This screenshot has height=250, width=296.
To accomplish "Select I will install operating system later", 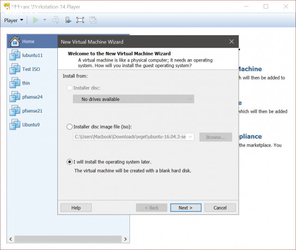I will 69,162.
